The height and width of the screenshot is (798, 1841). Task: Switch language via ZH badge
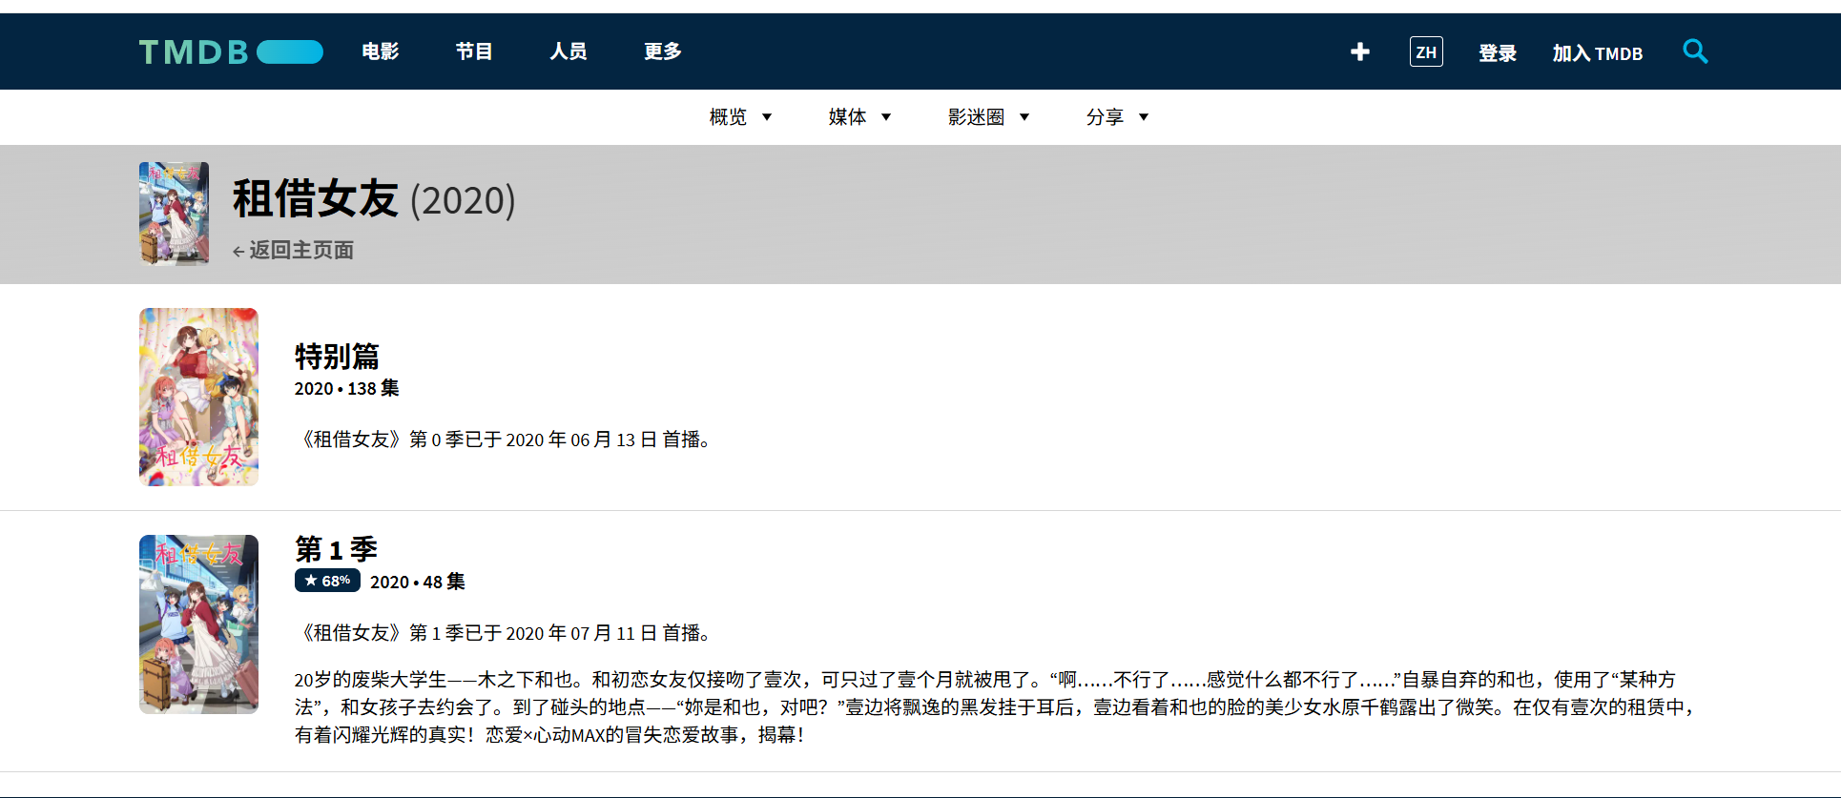pyautogui.click(x=1426, y=51)
